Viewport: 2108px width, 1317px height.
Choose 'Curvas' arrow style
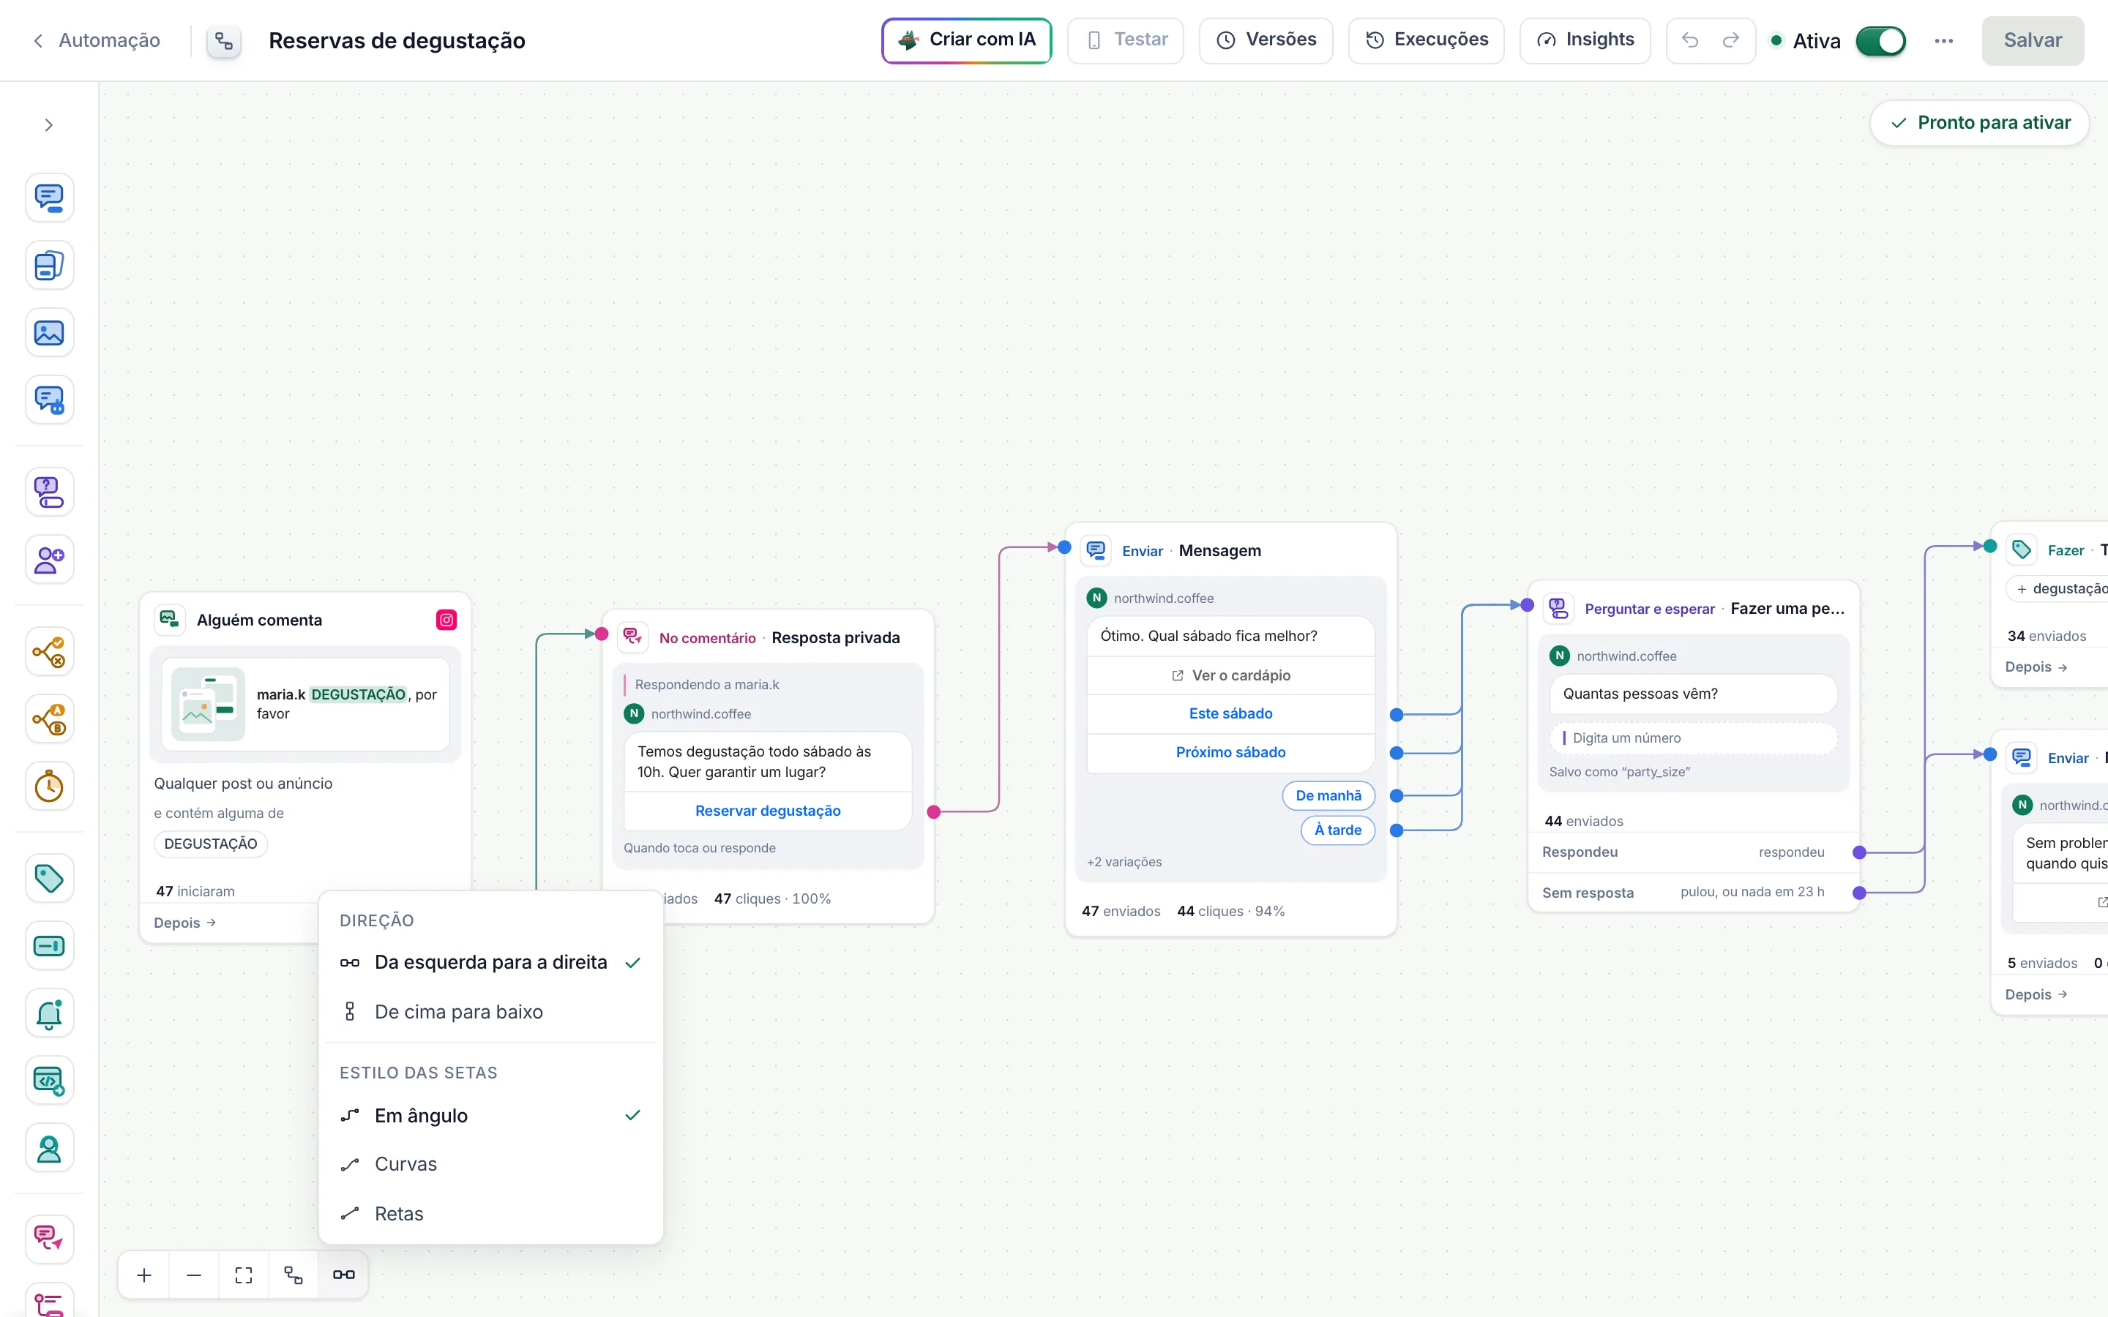click(x=491, y=1165)
